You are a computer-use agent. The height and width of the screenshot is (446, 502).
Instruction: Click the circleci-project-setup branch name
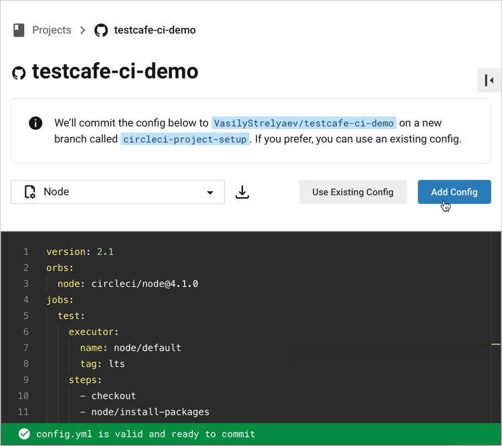[x=185, y=140]
